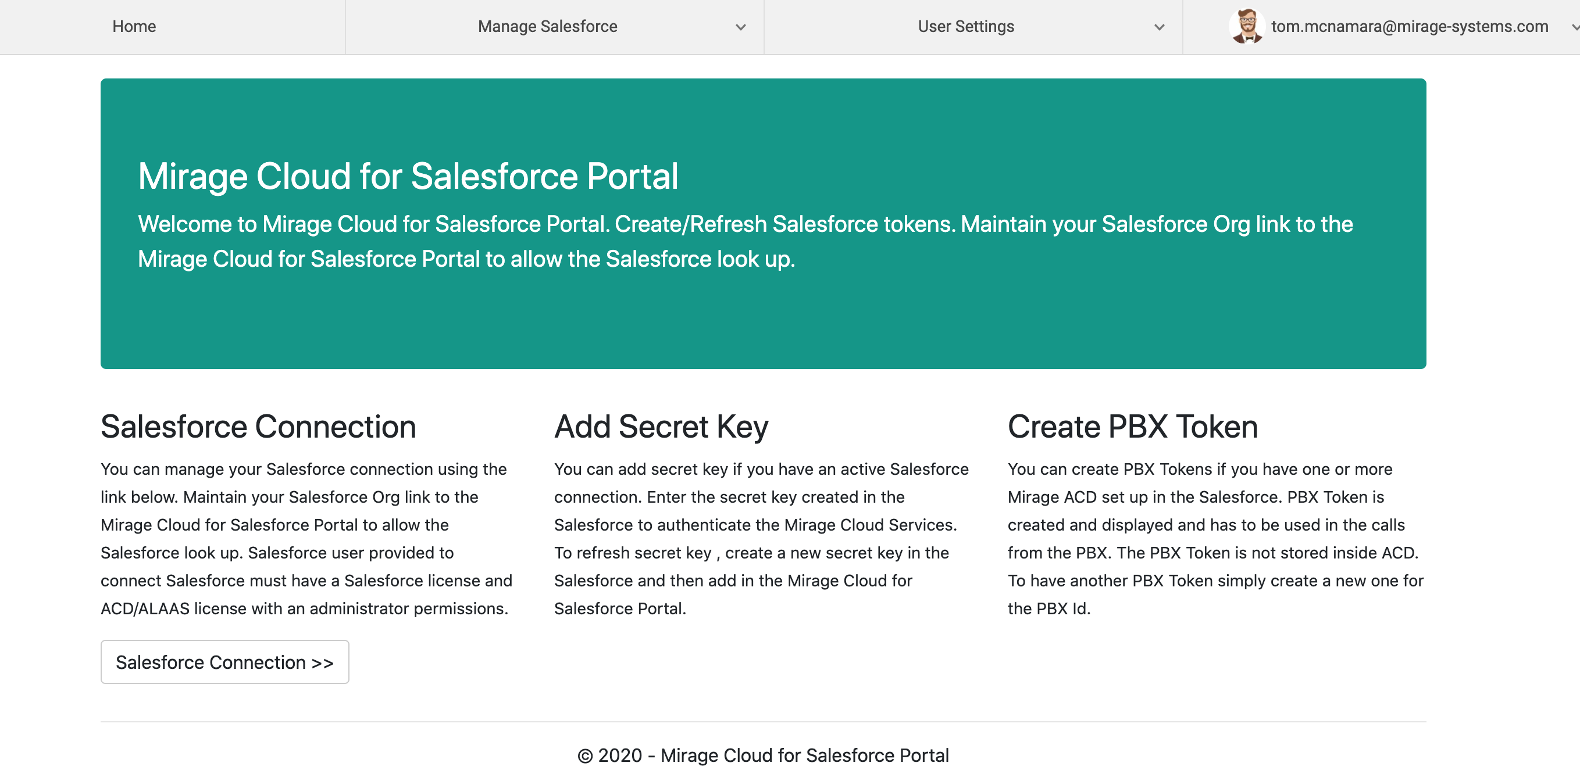Click the Salesforce Connection >> button
This screenshot has width=1580, height=777.
(224, 662)
